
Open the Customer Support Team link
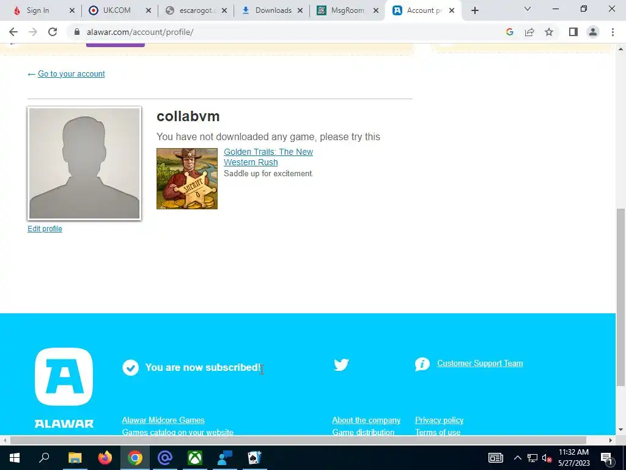point(480,364)
